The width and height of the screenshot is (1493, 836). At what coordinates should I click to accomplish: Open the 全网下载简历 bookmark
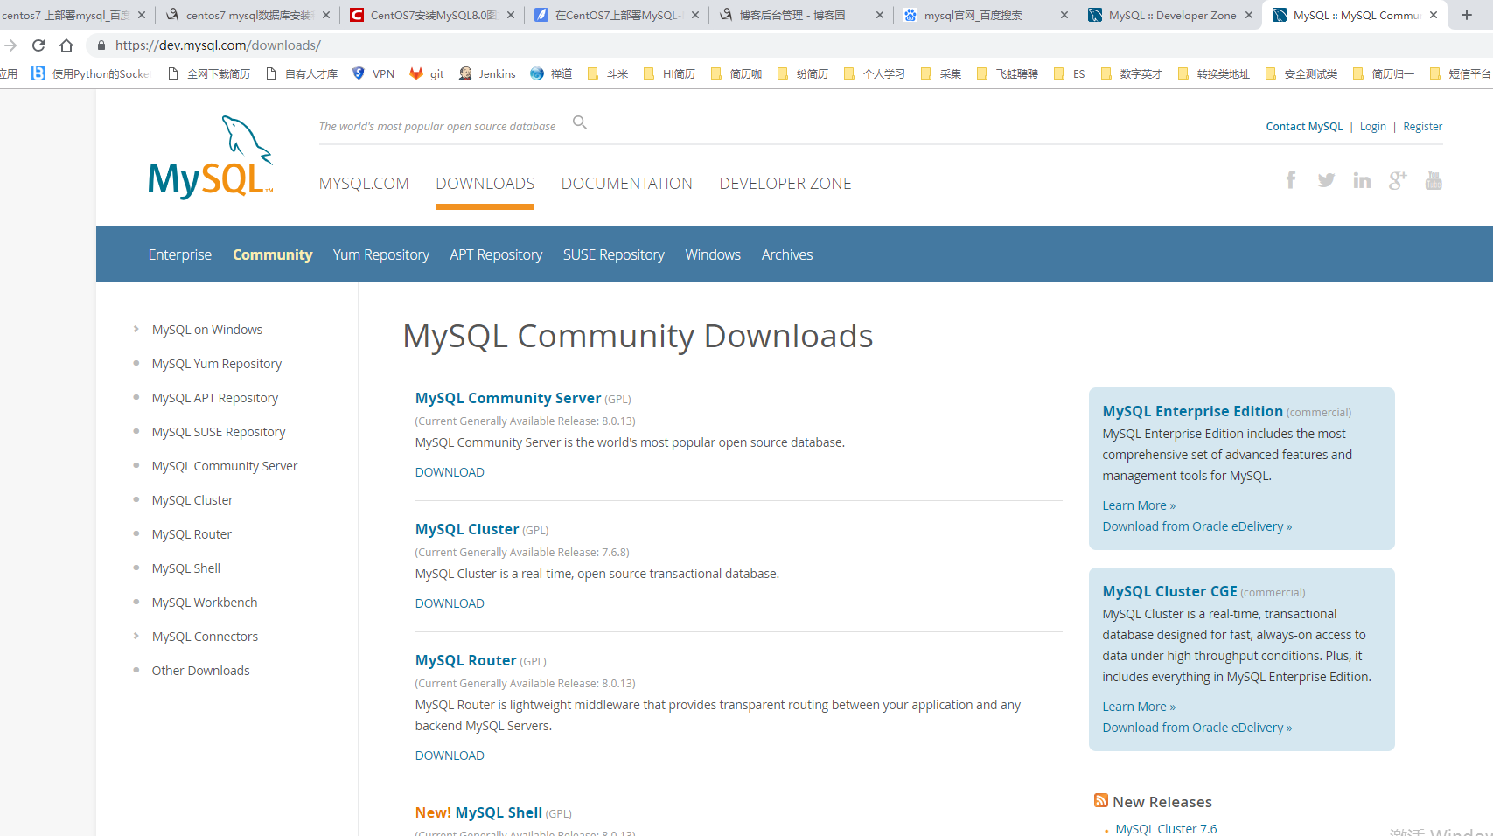click(208, 74)
